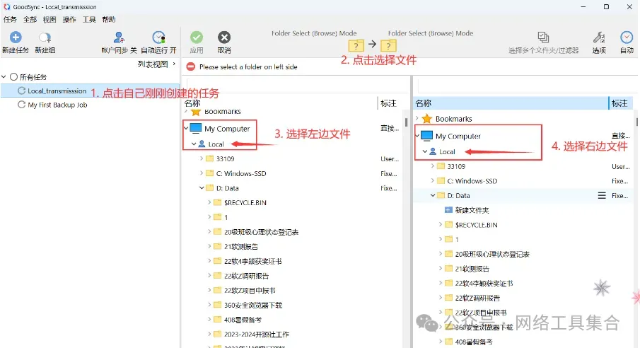The image size is (640, 348).
Task: Expand 33109 folder in left pane
Action: (202, 158)
